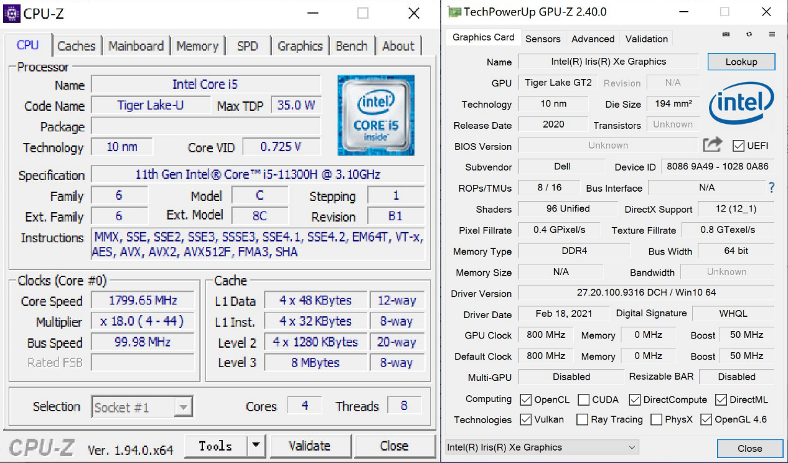Click the Intel logo in GPU-Z
The width and height of the screenshot is (788, 463).
pos(741,105)
